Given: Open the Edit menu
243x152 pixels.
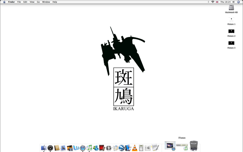Looking at the screenshot, I should 25,2.
